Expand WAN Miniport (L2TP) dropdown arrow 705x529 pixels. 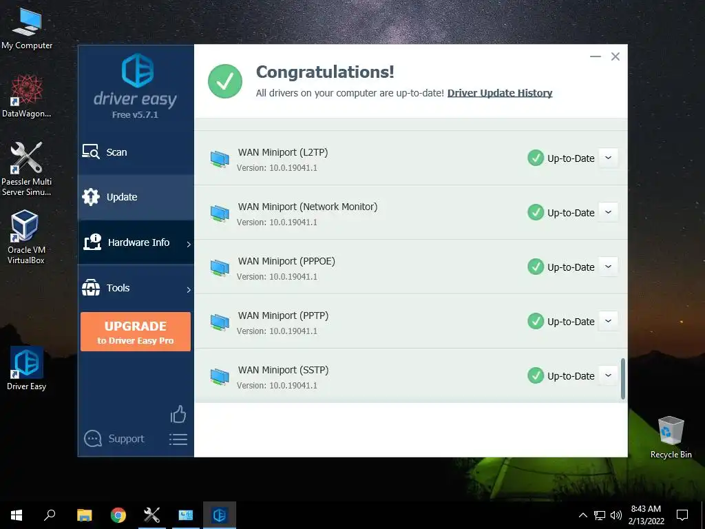(x=609, y=158)
